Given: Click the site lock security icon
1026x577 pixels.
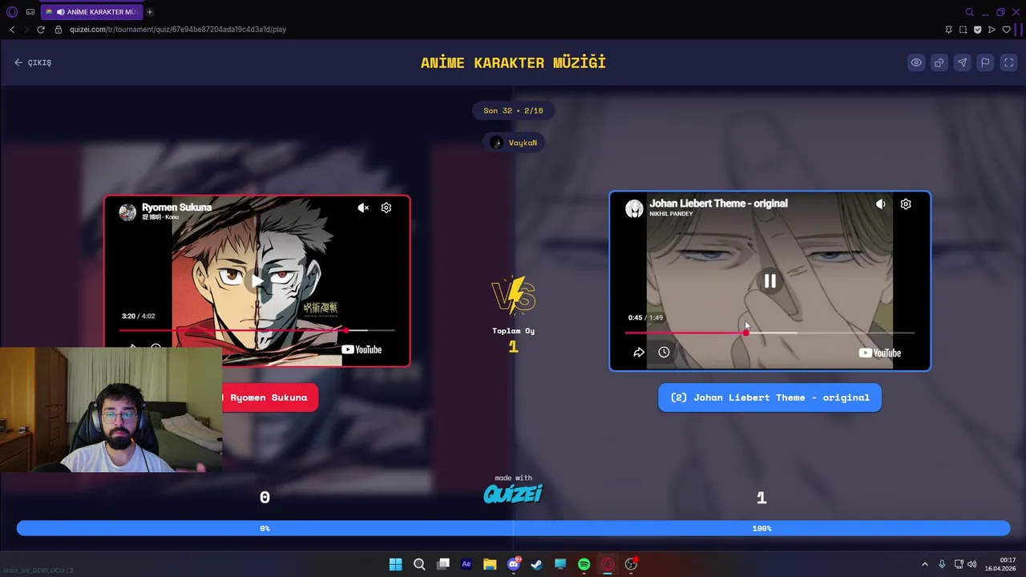Looking at the screenshot, I should (59, 30).
